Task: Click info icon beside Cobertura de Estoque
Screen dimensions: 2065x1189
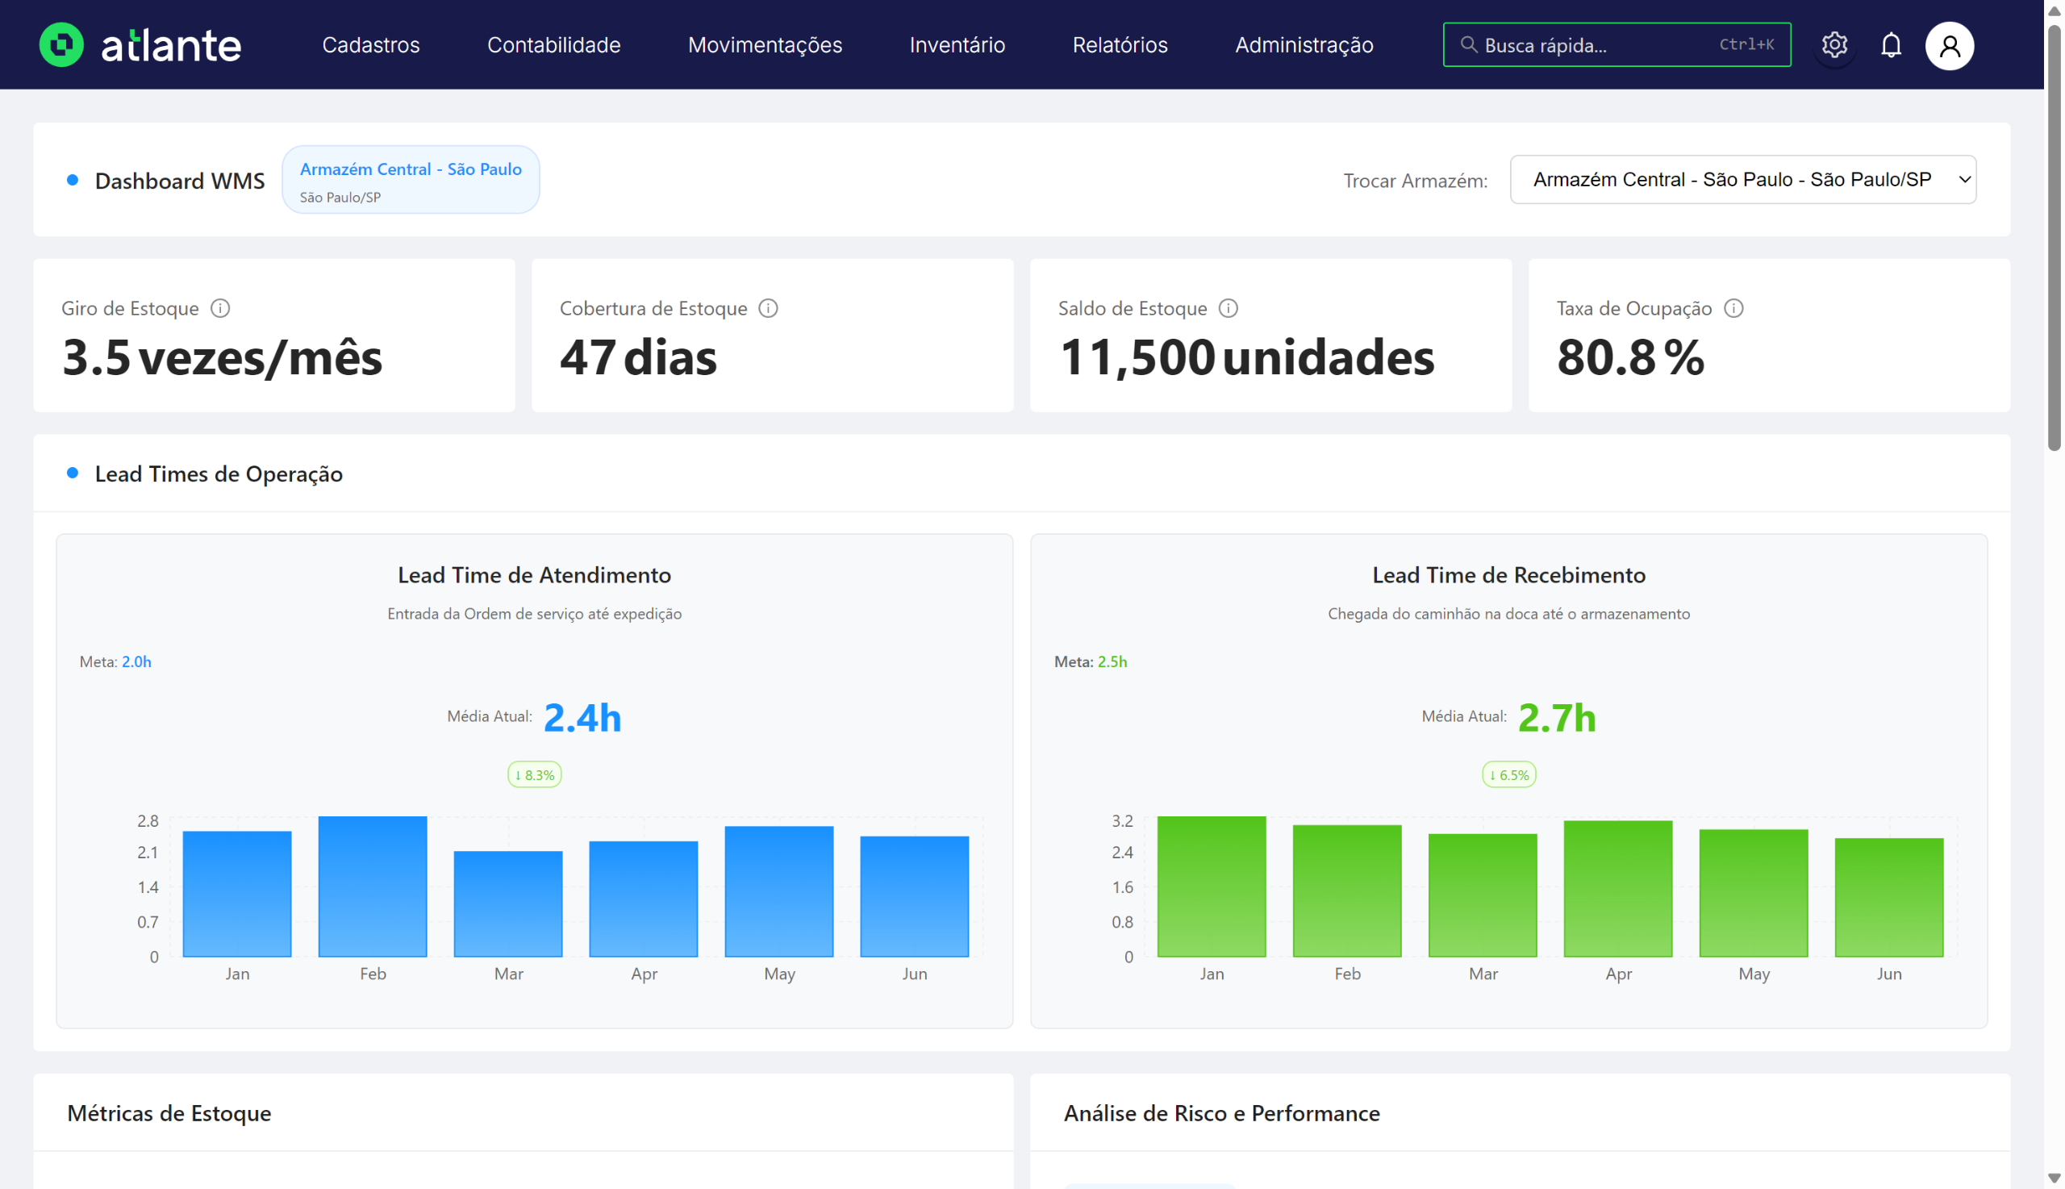Action: coord(768,308)
